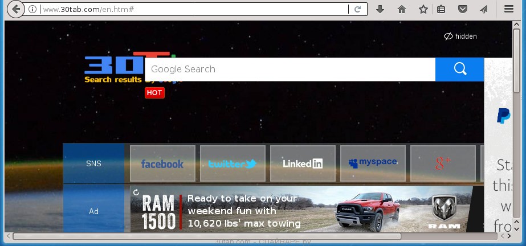
Task: Open the Twitter tile
Action: pos(233,163)
